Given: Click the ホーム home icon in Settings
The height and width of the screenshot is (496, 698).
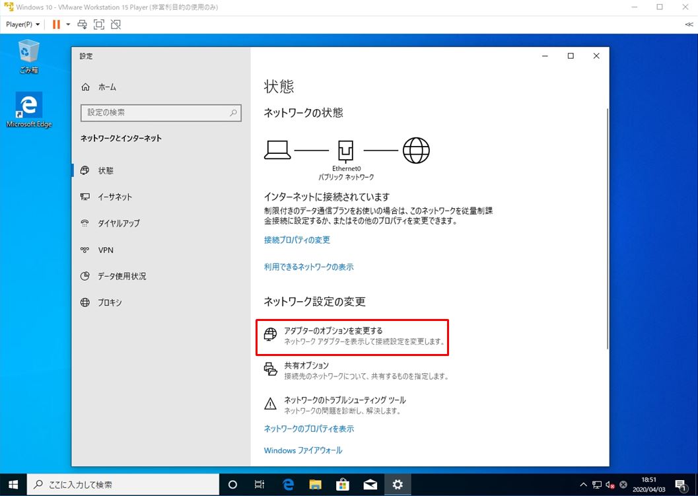Looking at the screenshot, I should tap(85, 87).
